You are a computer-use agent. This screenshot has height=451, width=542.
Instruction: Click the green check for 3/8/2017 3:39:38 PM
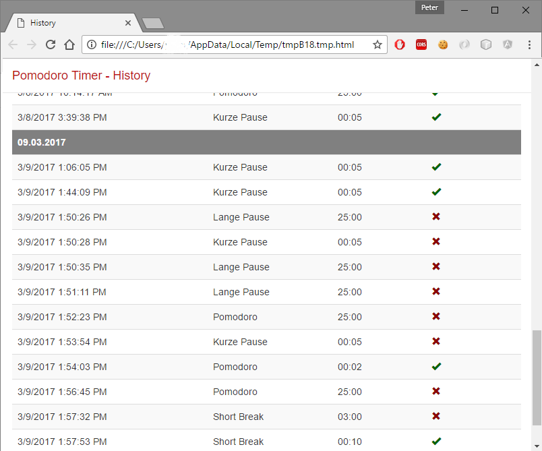click(x=436, y=117)
